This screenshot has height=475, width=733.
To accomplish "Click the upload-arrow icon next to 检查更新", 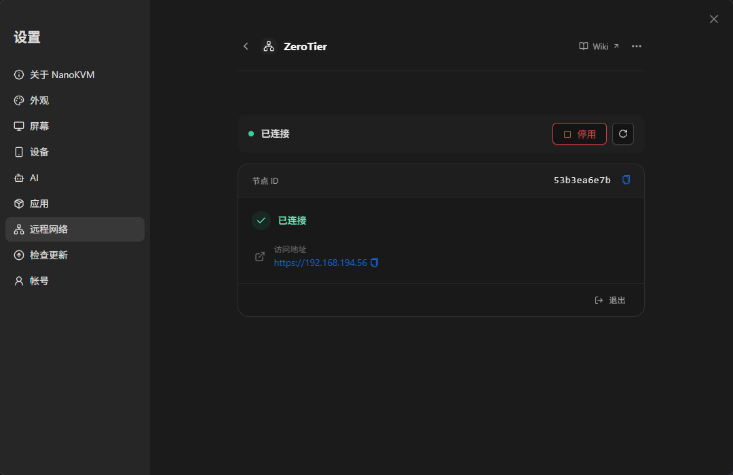I will tap(19, 254).
